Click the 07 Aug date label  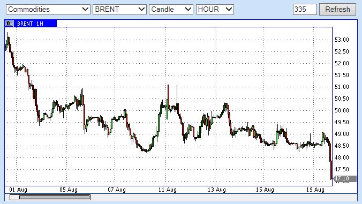coord(117,190)
